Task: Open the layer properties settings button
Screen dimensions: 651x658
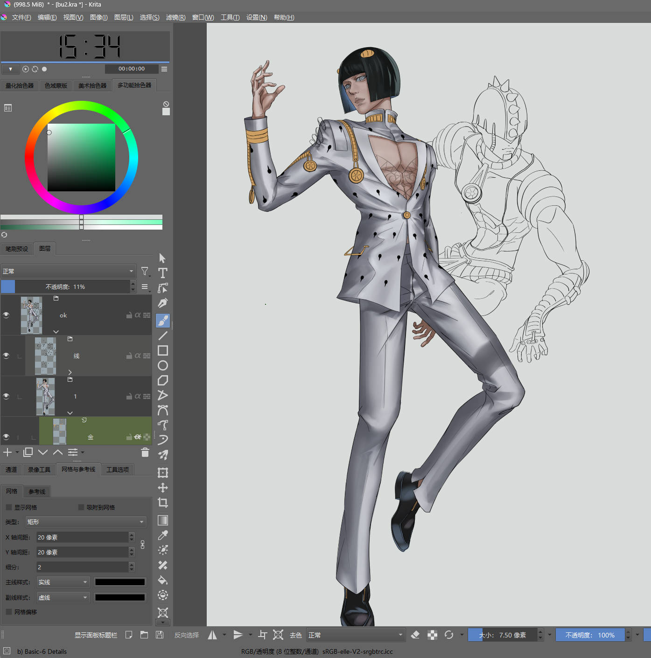Action: click(x=73, y=452)
